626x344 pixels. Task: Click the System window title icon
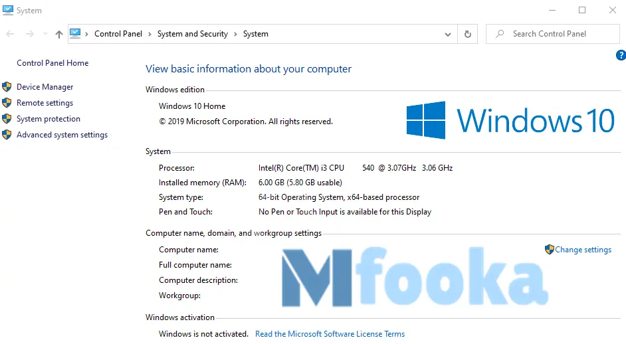(x=7, y=11)
